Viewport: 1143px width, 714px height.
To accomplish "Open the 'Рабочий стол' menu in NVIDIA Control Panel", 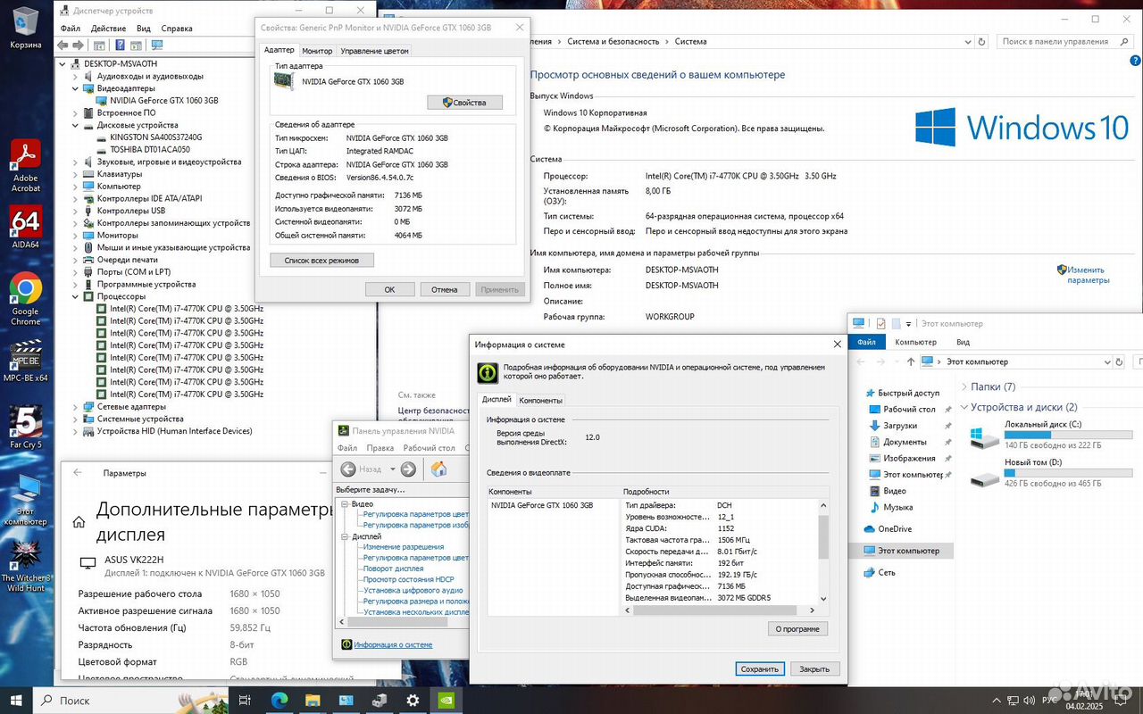I will [429, 448].
